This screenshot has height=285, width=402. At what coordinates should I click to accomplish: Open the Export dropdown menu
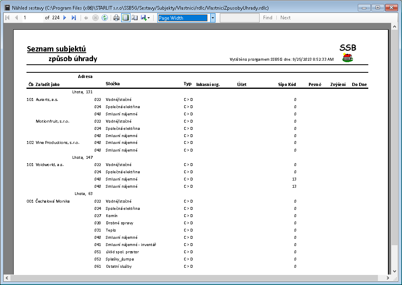pos(146,18)
